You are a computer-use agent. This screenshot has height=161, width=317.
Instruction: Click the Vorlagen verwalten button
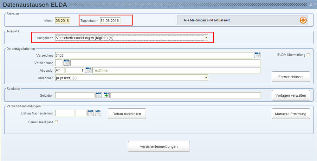pos(291,95)
